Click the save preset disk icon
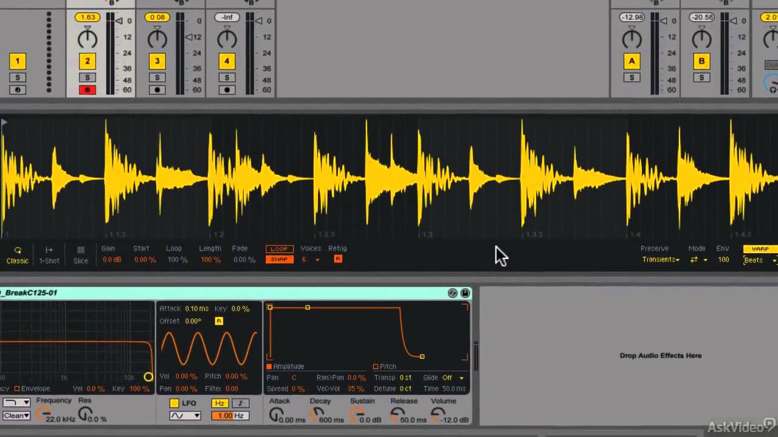This screenshot has width=778, height=437. coord(465,293)
